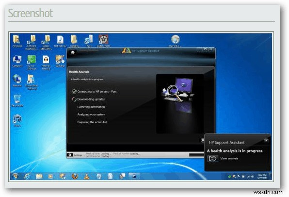The image size is (289, 197).
Task: Click the Action Center flag in system tray
Action: [x=239, y=176]
